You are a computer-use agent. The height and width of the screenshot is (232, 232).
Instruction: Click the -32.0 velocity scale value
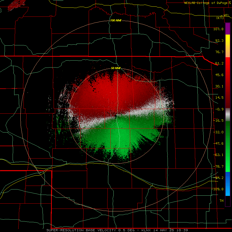pos(218,132)
